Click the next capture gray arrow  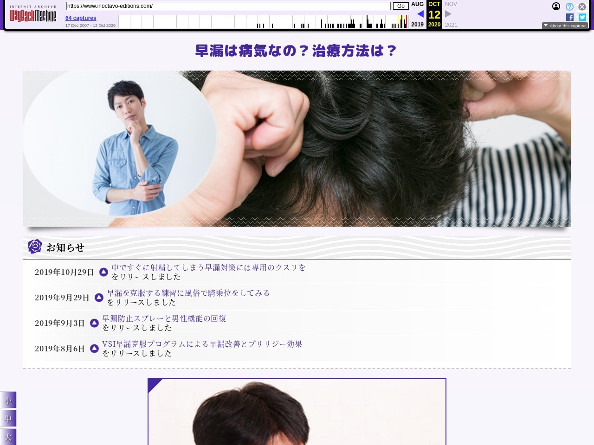tap(448, 14)
